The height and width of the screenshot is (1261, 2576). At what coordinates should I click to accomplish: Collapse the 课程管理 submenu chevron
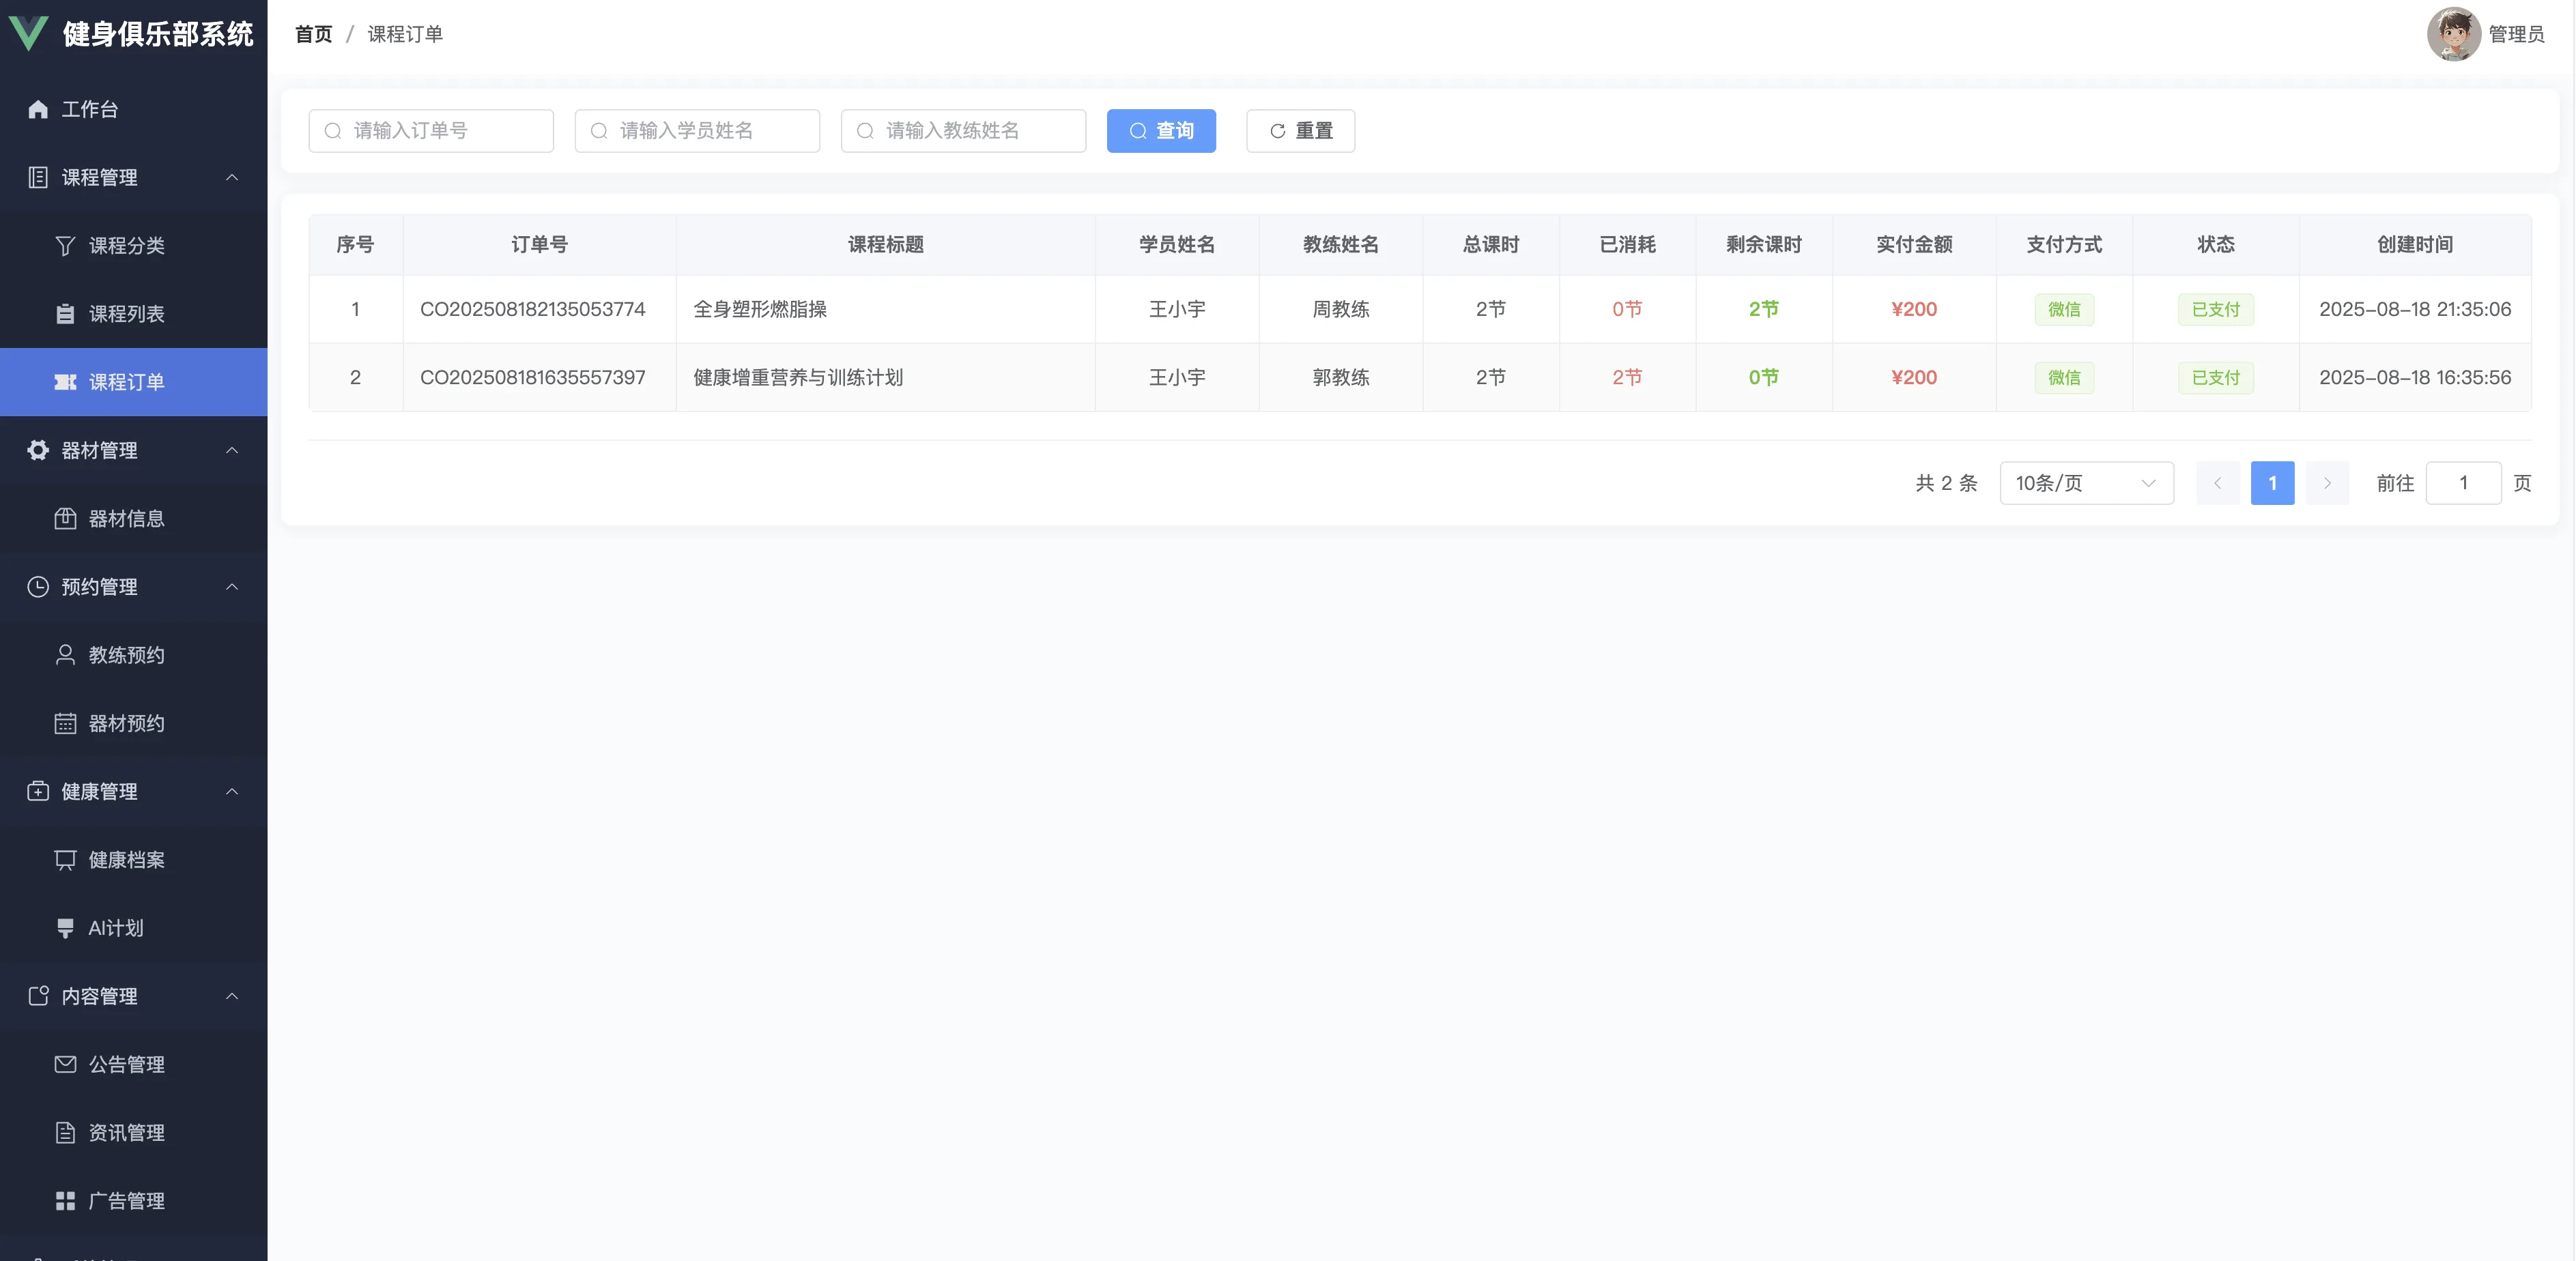(232, 178)
